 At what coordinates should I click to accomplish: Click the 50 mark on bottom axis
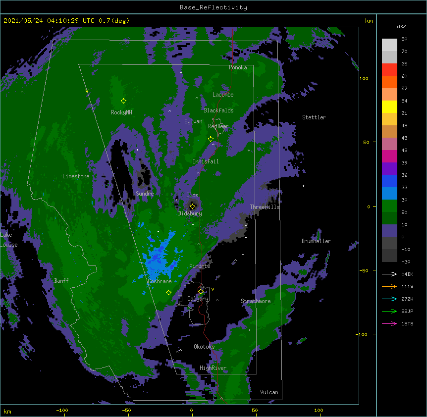point(255,410)
